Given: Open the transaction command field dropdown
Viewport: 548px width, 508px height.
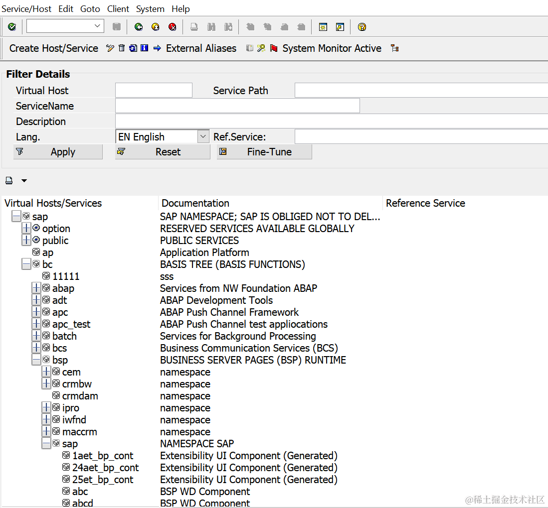Looking at the screenshot, I should [x=97, y=26].
